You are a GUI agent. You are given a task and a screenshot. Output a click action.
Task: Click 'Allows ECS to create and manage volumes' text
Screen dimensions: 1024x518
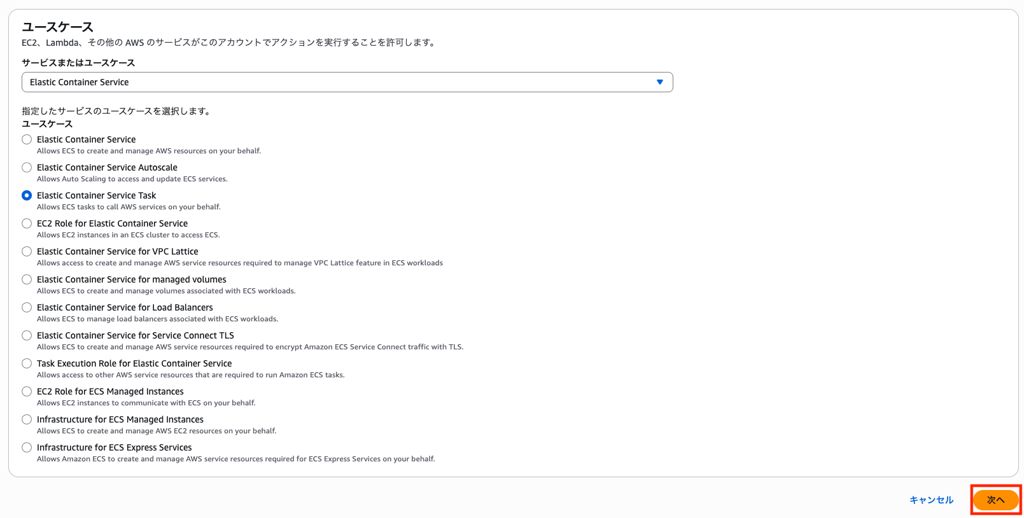pyautogui.click(x=166, y=291)
